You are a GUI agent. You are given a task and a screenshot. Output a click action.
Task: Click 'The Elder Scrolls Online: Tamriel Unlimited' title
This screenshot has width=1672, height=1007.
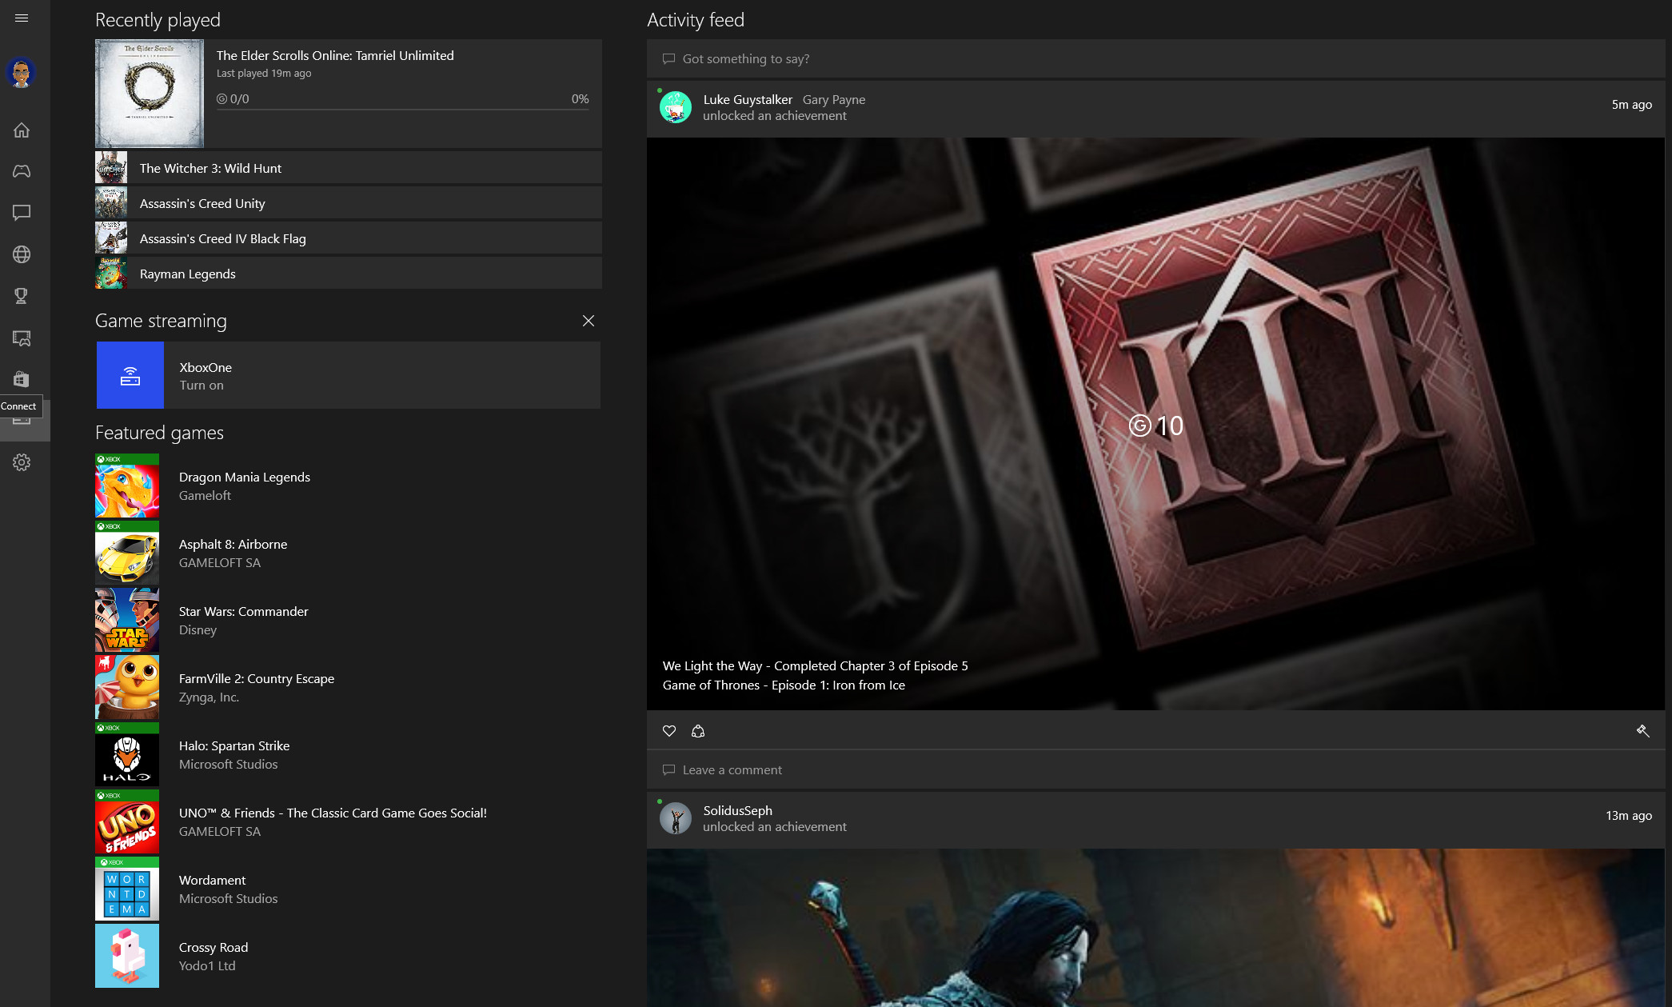pyautogui.click(x=335, y=55)
